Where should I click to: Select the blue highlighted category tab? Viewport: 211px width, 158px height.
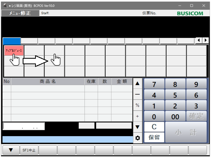(12, 41)
